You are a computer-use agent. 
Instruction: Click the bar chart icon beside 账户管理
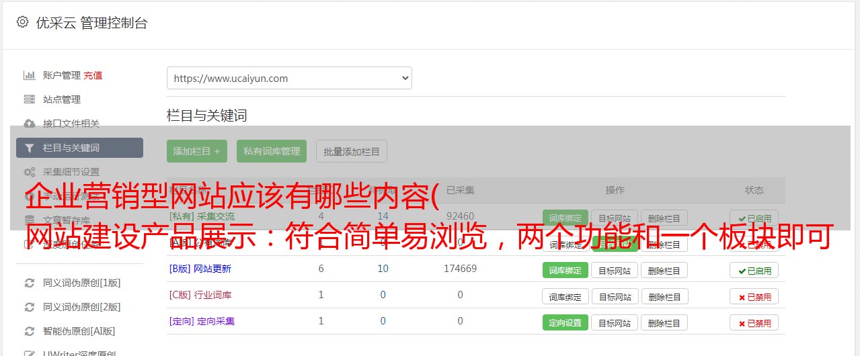tap(29, 75)
